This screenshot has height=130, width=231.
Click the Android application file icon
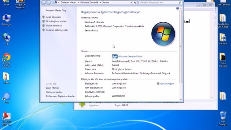[82, 104]
